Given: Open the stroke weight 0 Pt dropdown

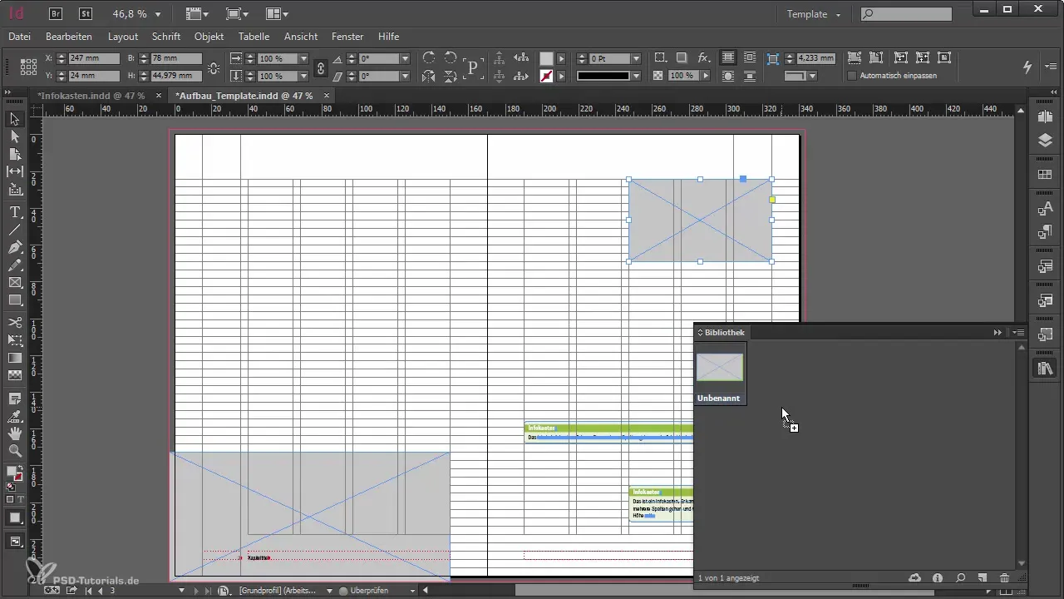Looking at the screenshot, I should point(636,59).
